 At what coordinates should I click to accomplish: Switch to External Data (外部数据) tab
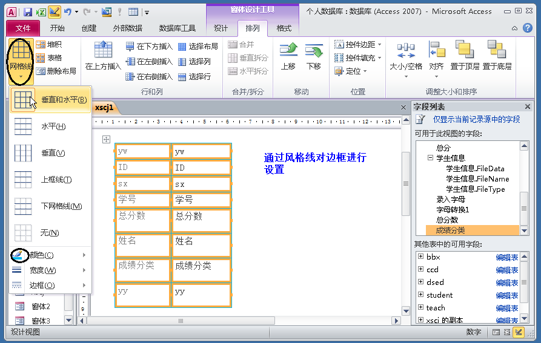[x=128, y=28]
